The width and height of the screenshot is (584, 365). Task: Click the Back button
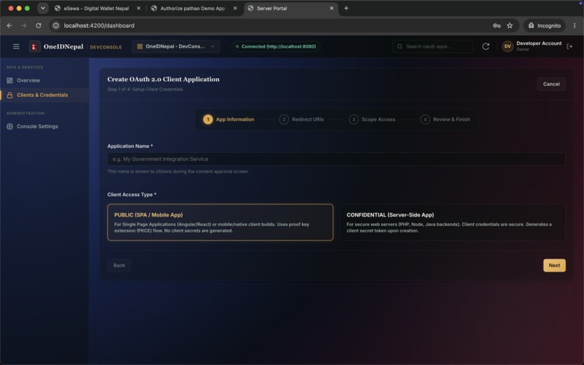point(119,266)
